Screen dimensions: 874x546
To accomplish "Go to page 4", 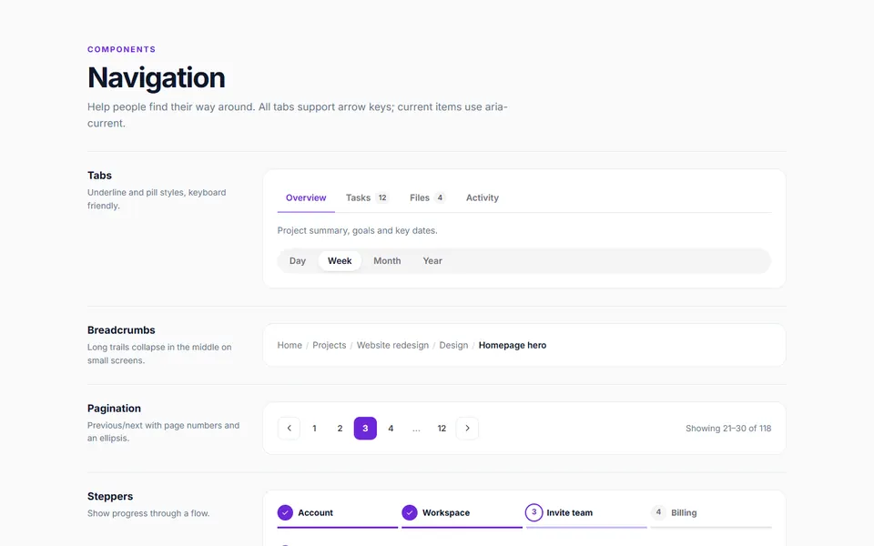I will click(391, 428).
